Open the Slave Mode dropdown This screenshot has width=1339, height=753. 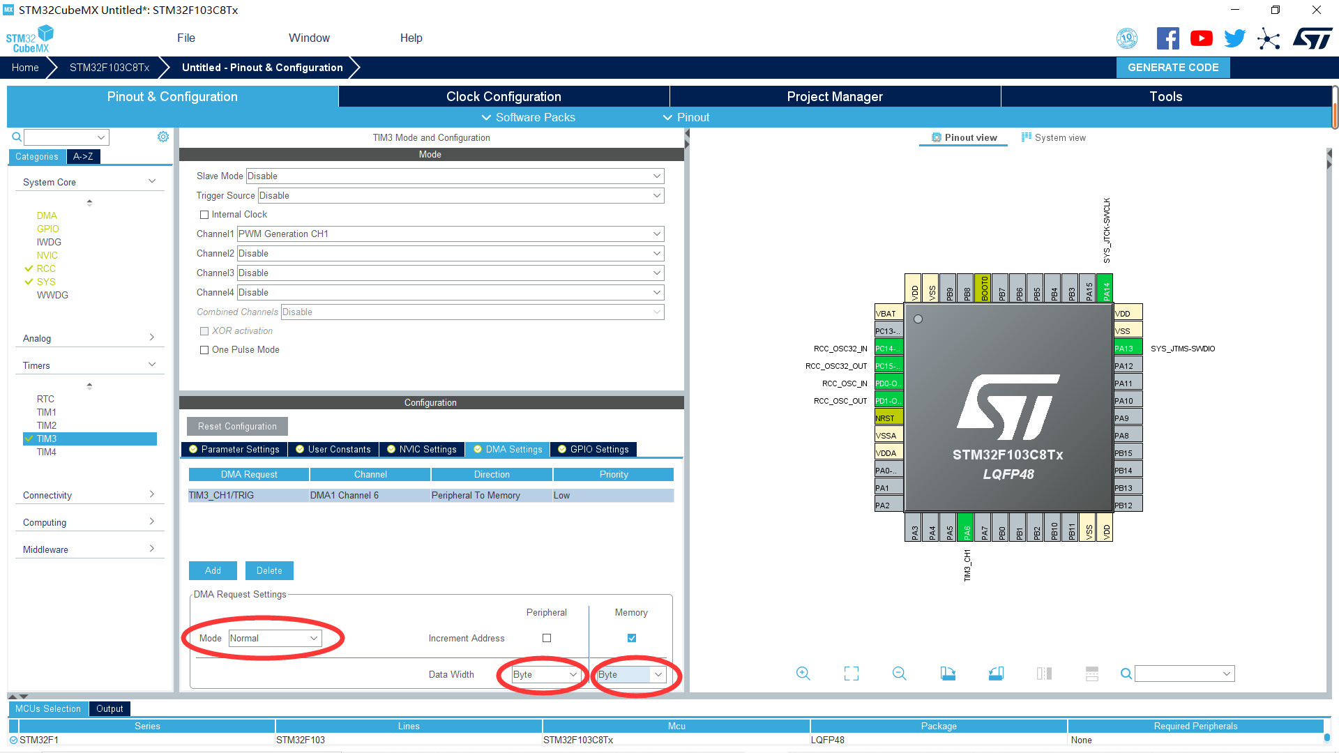click(656, 176)
